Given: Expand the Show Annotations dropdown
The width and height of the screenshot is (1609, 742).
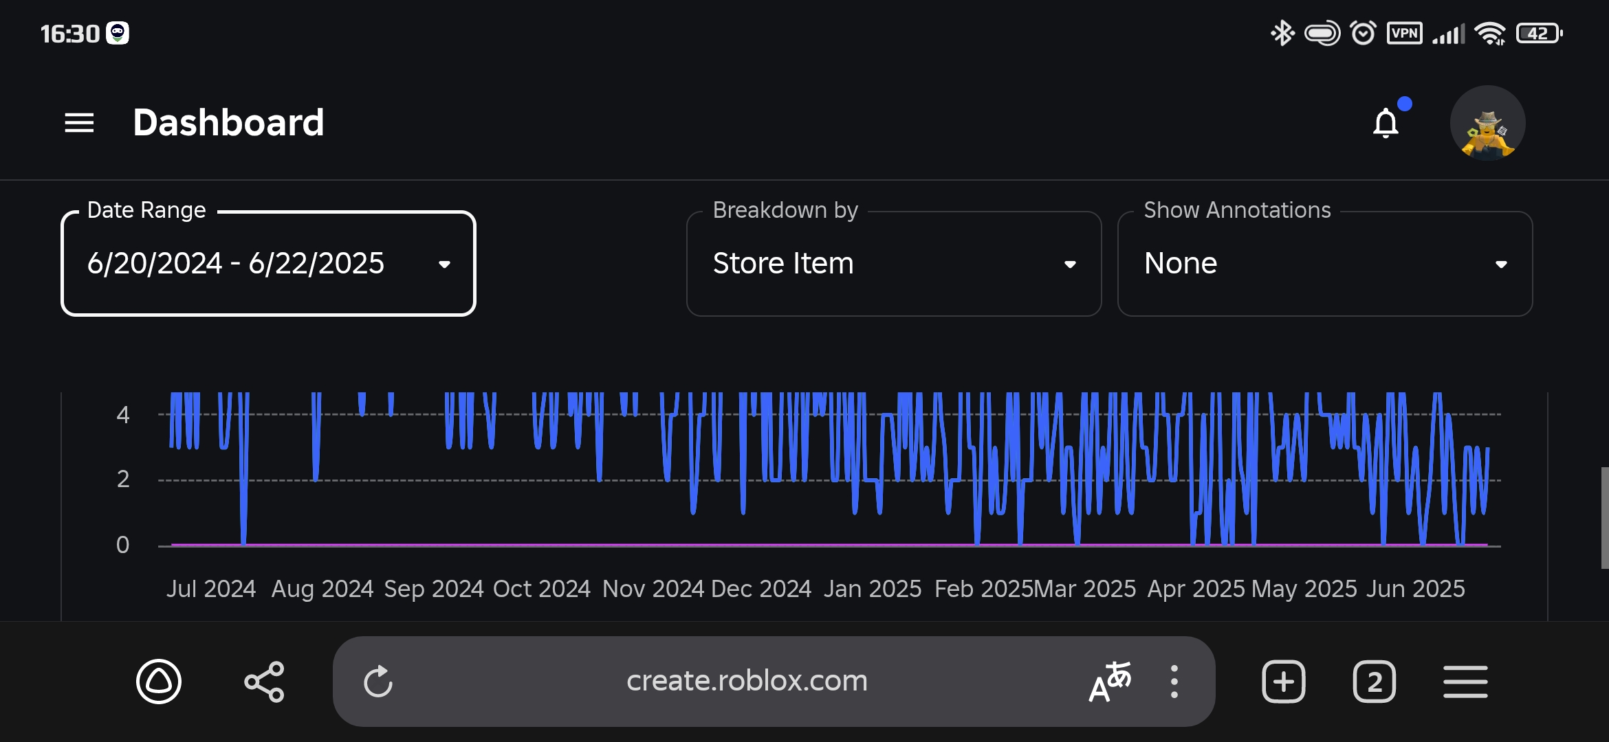Looking at the screenshot, I should point(1324,264).
